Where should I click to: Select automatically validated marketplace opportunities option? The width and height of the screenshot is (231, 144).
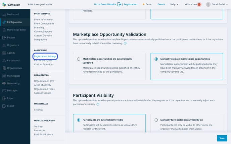click(79, 59)
